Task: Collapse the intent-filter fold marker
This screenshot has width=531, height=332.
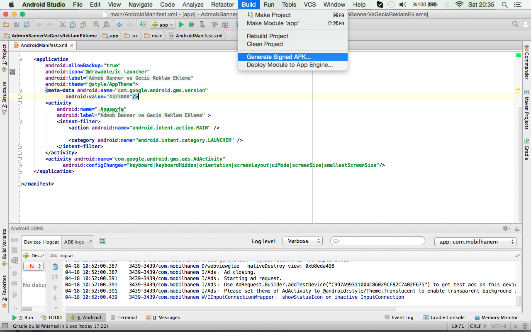Action: pos(19,122)
